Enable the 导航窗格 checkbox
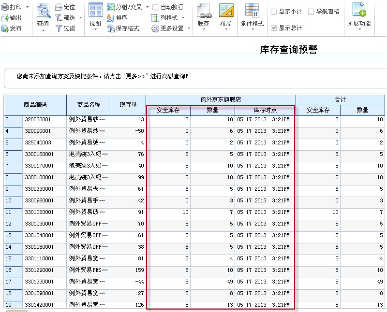387x312 pixels. [x=311, y=12]
